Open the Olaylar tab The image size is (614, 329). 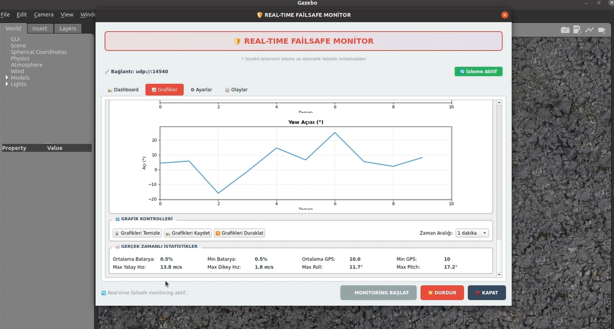[236, 90]
